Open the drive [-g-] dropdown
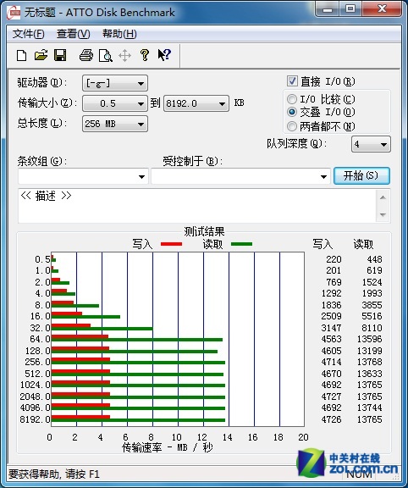Image resolution: width=408 pixels, height=488 pixels. 115,83
